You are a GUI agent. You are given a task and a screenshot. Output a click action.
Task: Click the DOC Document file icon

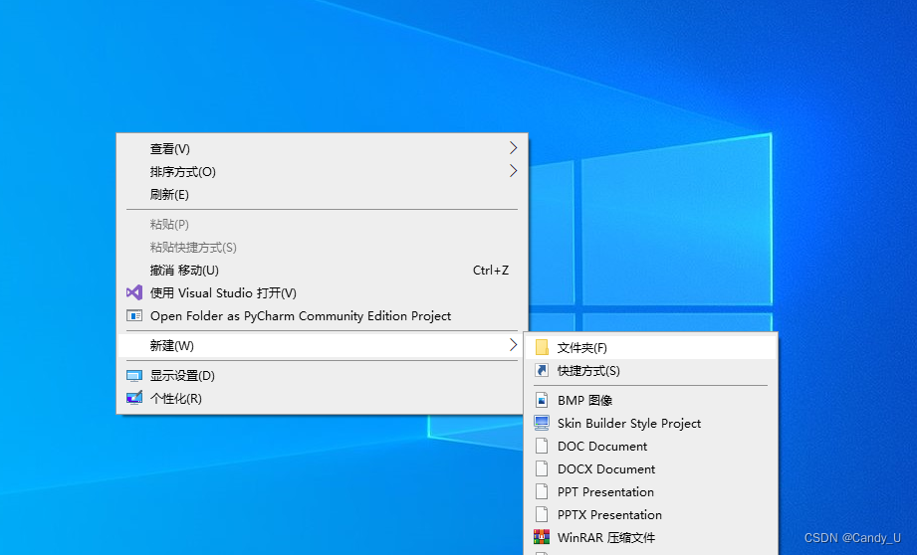point(542,446)
